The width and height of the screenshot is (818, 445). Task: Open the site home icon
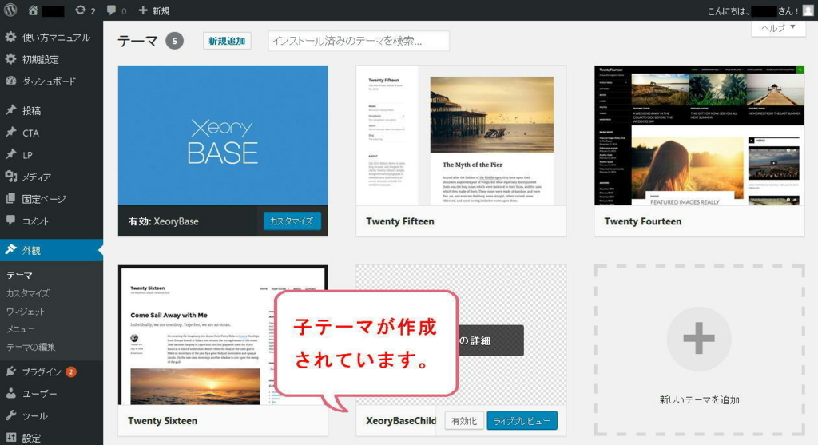pyautogui.click(x=33, y=10)
